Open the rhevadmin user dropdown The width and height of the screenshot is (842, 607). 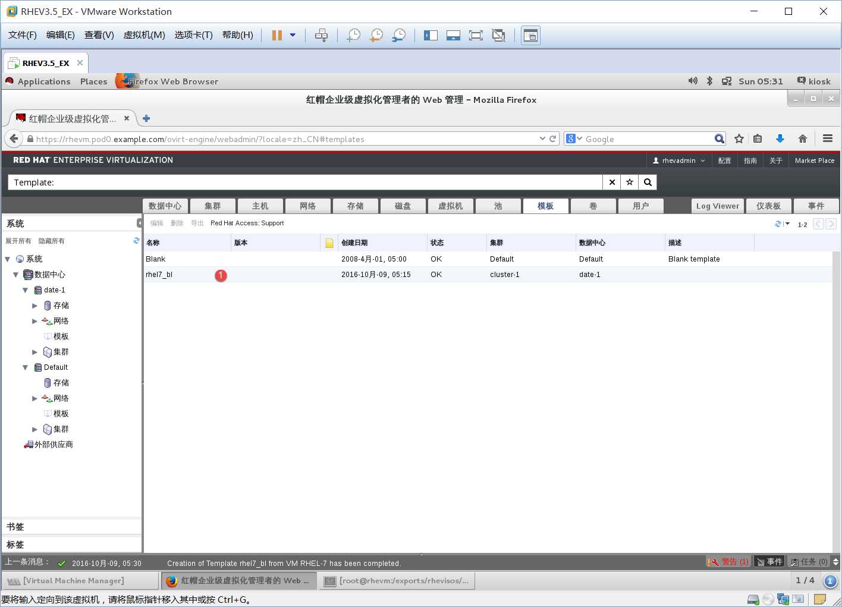[678, 161]
